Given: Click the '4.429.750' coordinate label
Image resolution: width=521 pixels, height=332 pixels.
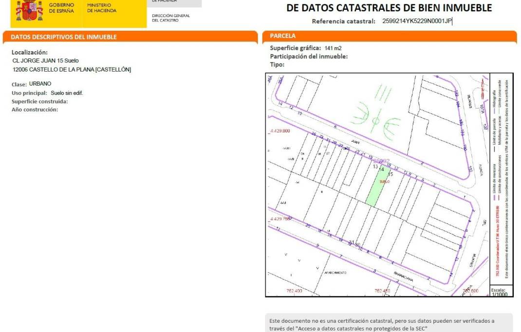Looking at the screenshot, I should [280, 219].
